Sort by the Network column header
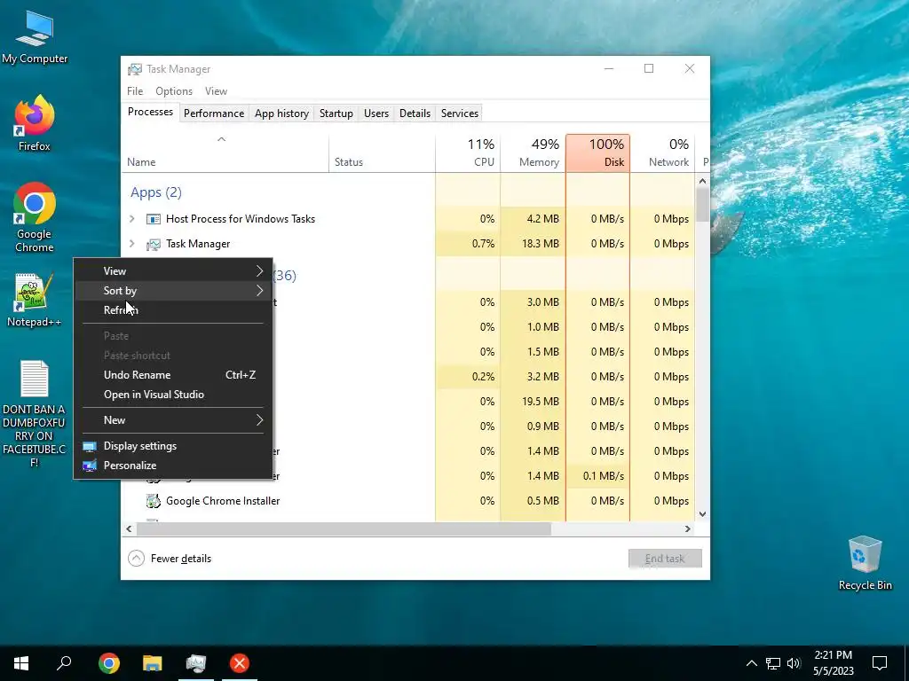The width and height of the screenshot is (909, 681). point(662,153)
